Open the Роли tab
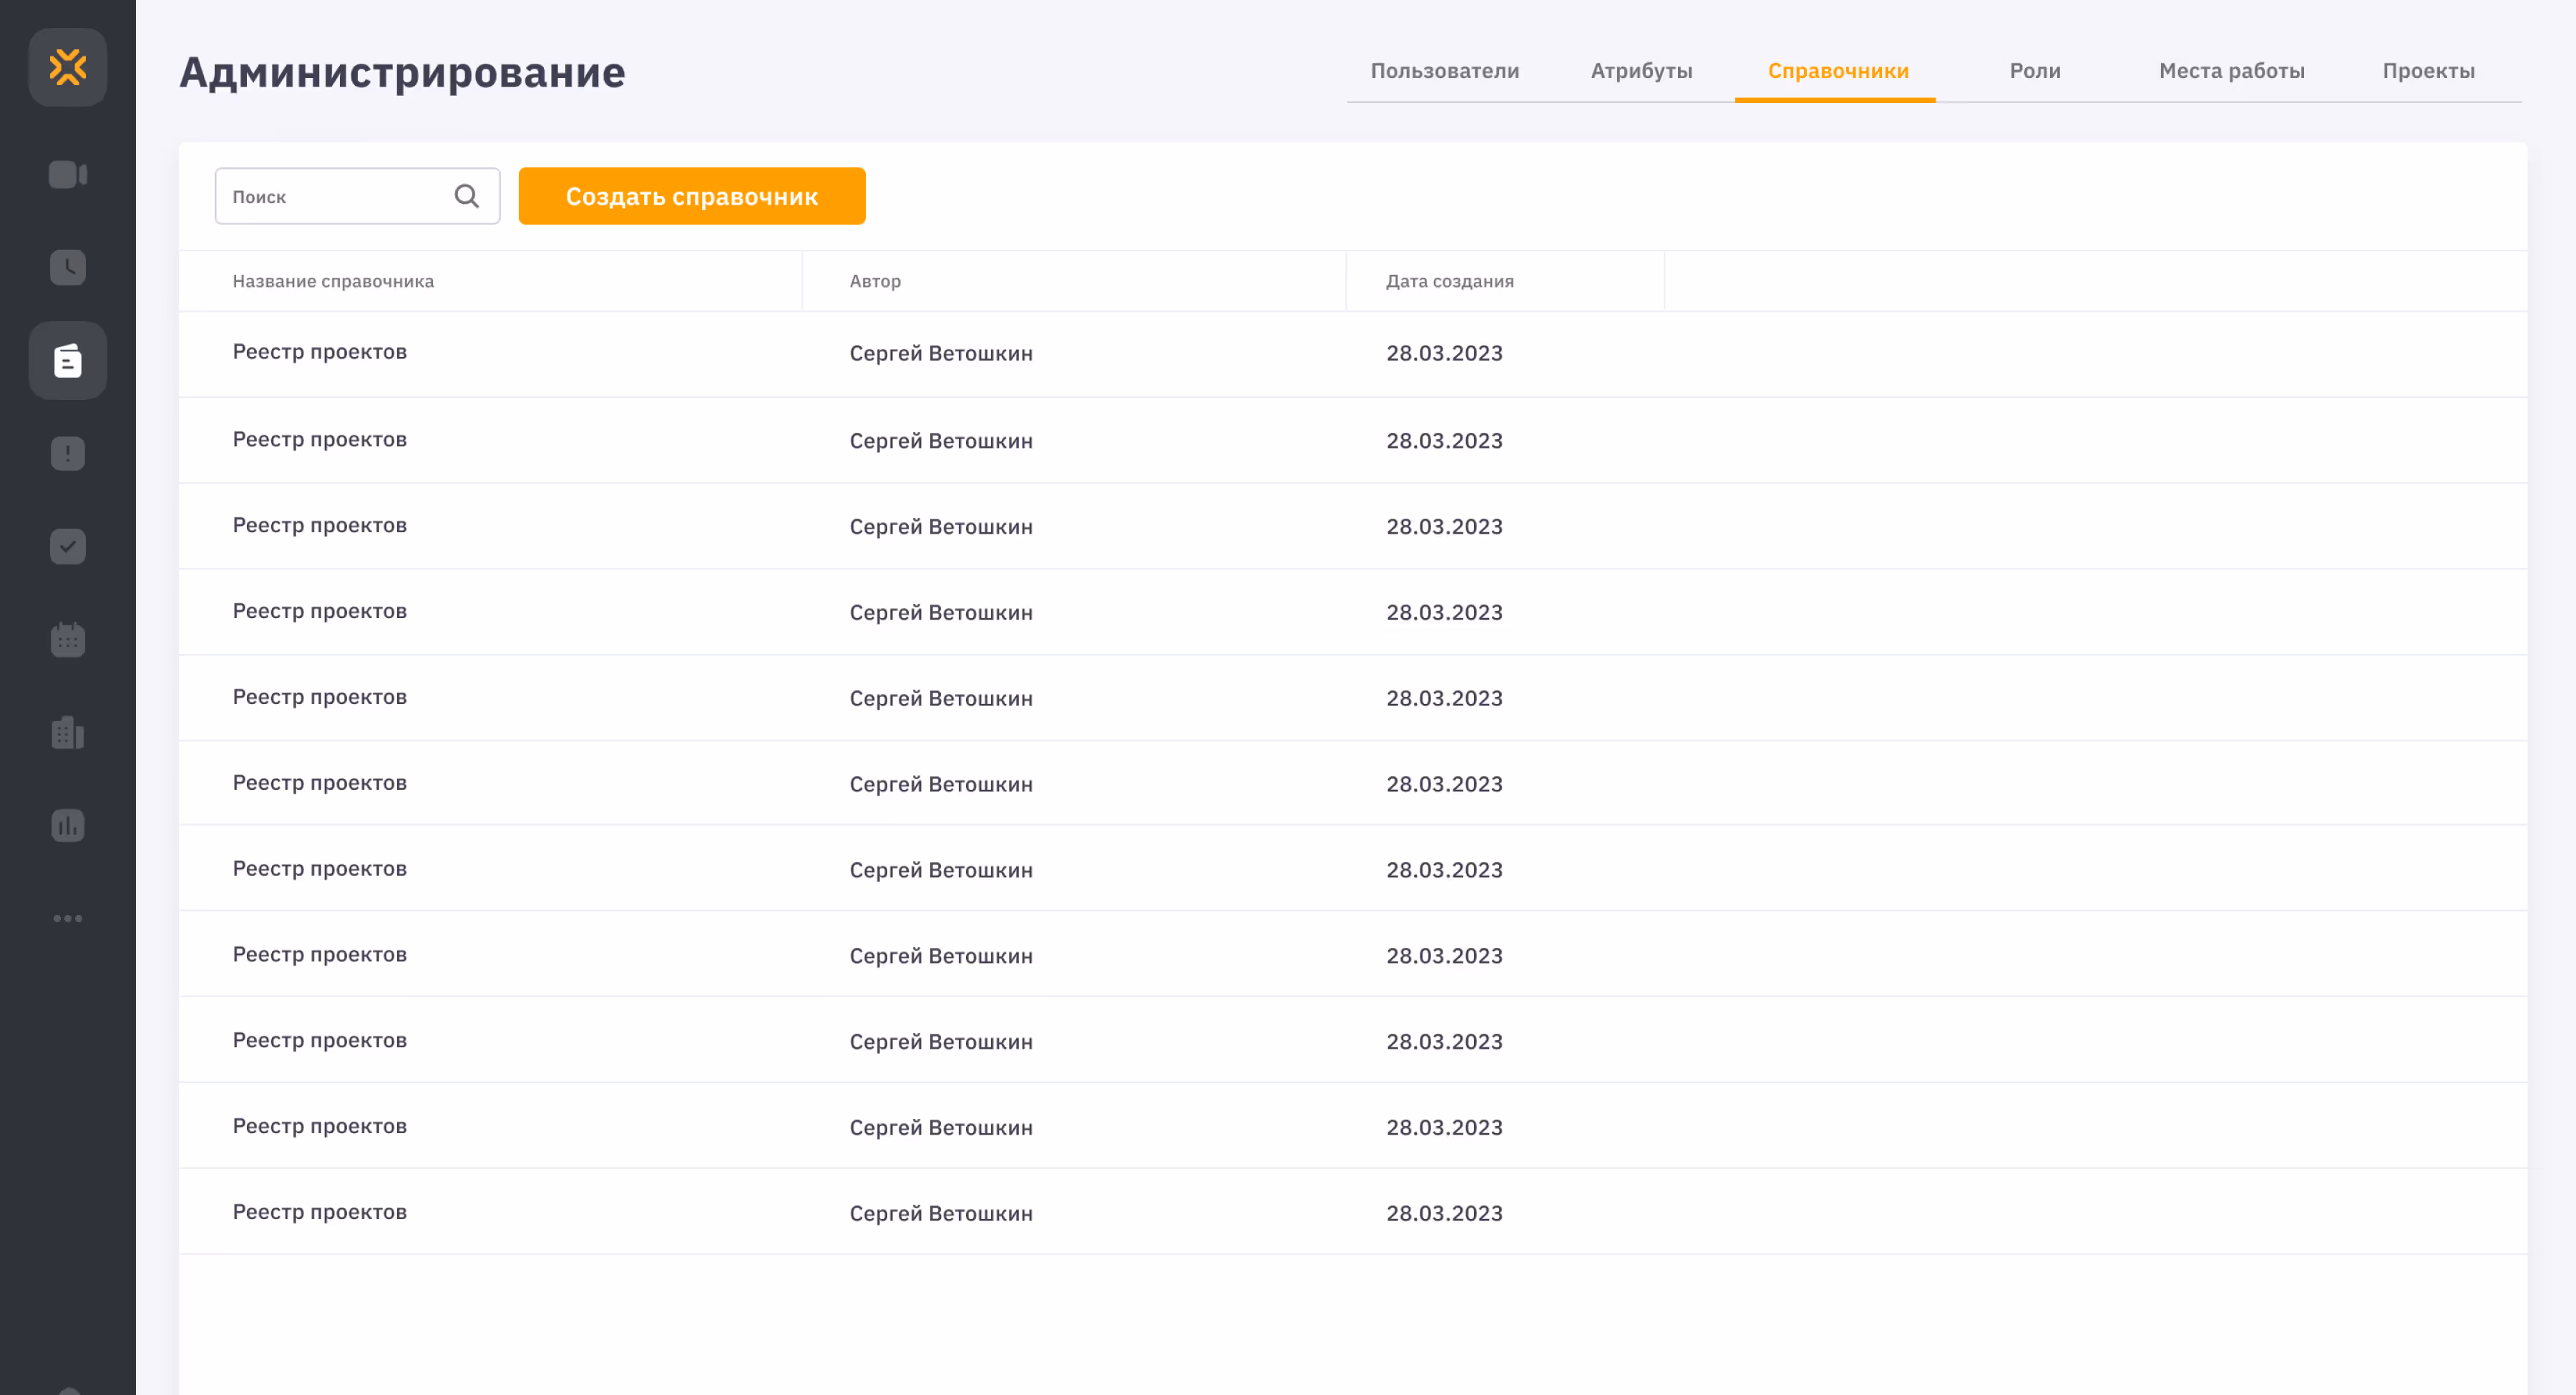2576x1395 pixels. [x=2034, y=71]
